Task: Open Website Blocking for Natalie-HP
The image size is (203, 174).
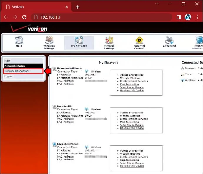Action: click(130, 116)
